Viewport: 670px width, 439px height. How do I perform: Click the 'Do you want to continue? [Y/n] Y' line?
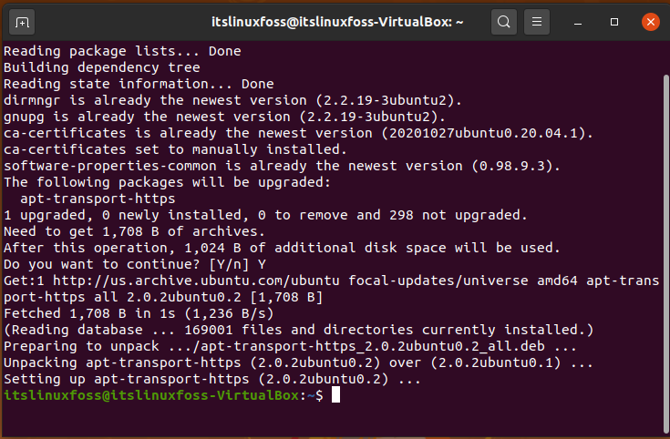[x=135, y=264]
